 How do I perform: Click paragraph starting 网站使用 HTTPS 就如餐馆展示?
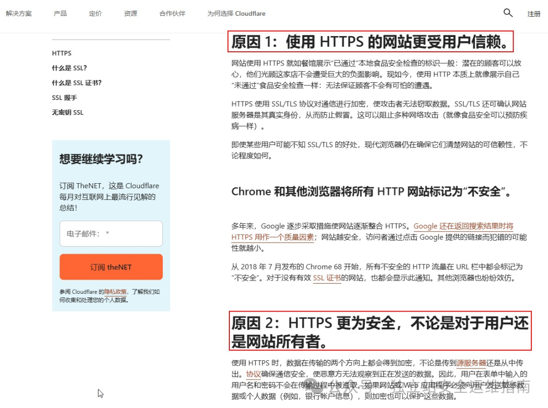pos(376,74)
